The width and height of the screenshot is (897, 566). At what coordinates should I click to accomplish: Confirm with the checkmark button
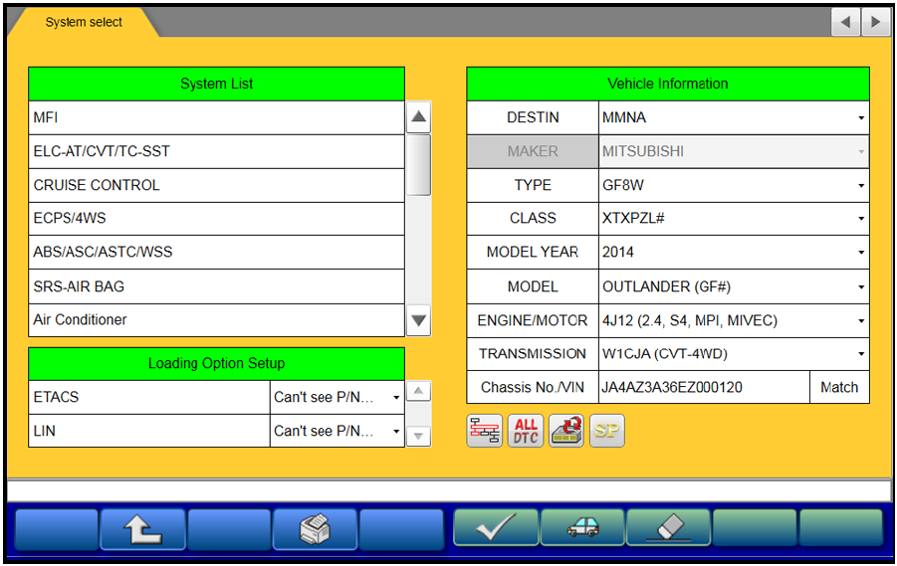pyautogui.click(x=496, y=529)
